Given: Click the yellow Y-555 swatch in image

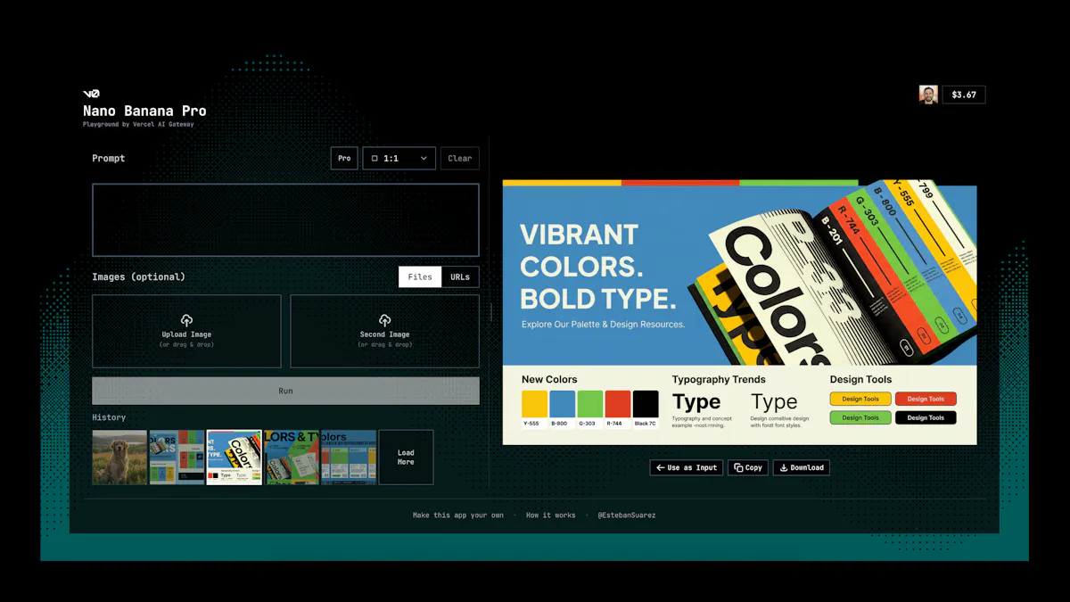Looking at the screenshot, I should (x=534, y=403).
